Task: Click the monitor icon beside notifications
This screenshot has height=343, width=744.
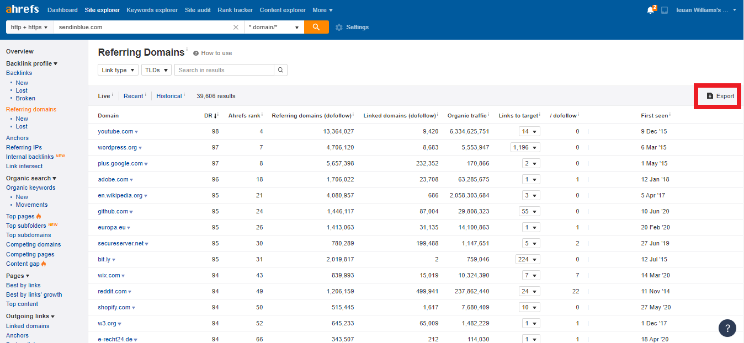Action: [665, 10]
